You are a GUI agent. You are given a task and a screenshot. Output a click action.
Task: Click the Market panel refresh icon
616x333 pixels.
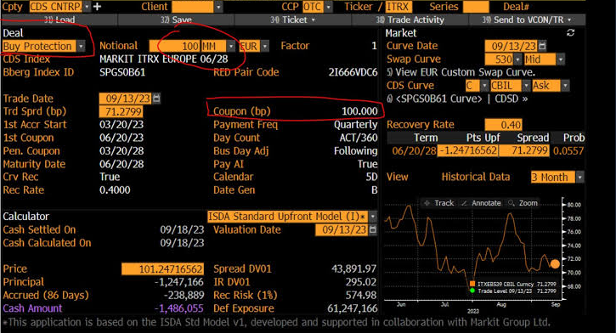click(x=570, y=33)
